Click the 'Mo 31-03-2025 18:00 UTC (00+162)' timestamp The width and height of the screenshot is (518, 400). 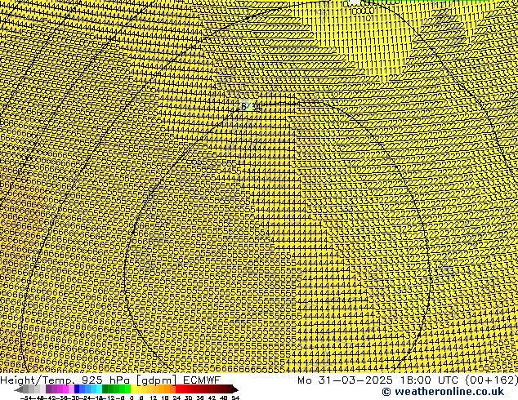coord(408,380)
